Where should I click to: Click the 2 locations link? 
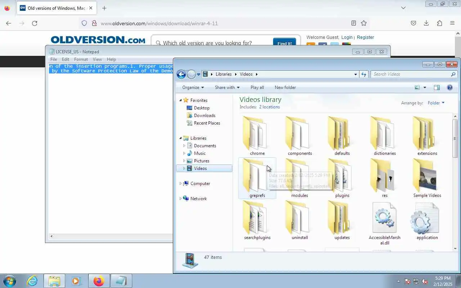269,107
